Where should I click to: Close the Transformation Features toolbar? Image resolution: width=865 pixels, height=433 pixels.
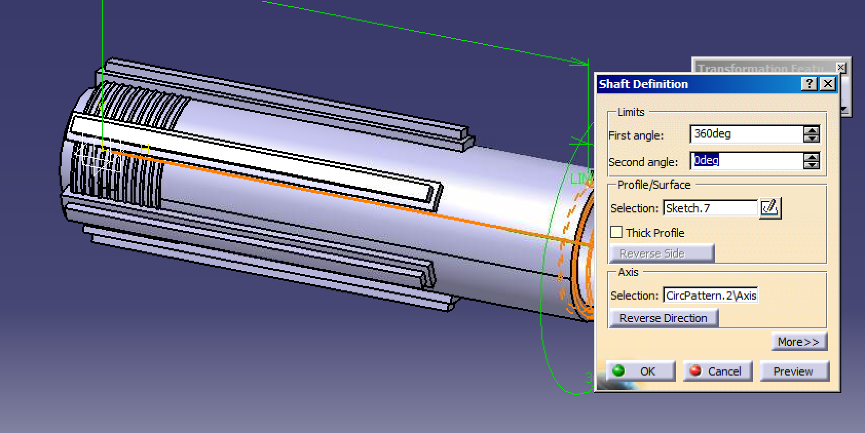point(840,67)
